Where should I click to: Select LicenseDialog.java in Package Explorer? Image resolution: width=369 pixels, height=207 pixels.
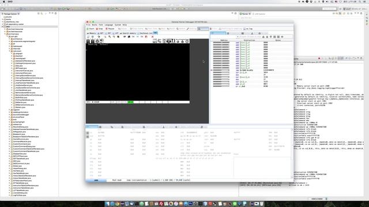pyautogui.click(x=20, y=193)
